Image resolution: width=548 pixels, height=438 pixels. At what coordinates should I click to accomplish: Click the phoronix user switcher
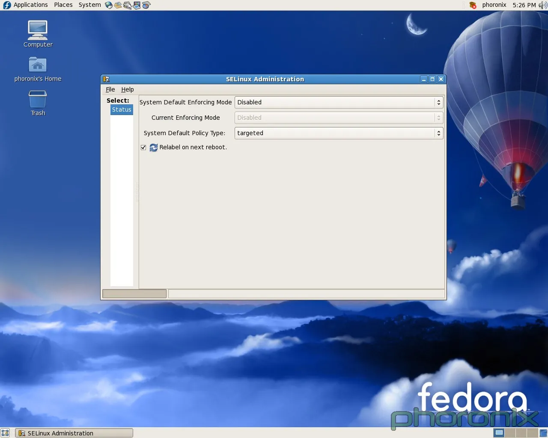(494, 5)
